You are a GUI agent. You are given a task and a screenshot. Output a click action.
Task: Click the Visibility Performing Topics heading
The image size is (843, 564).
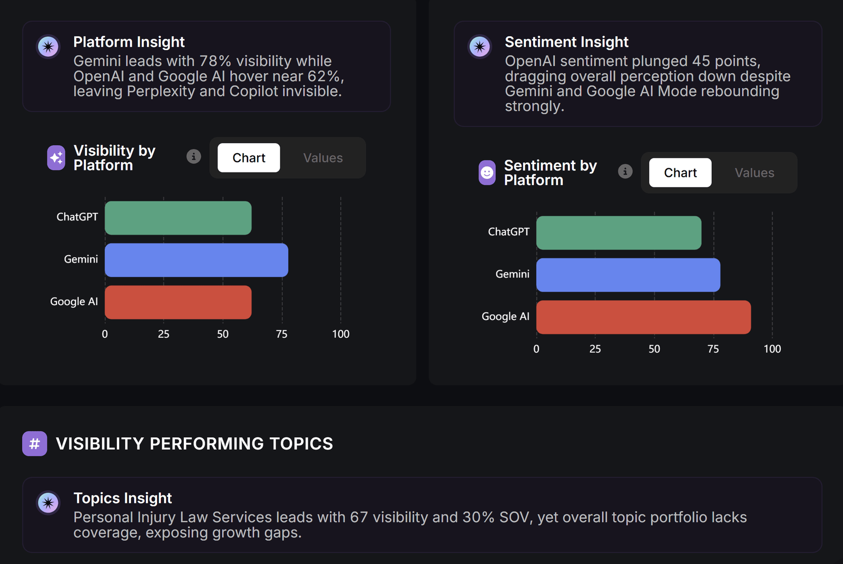(x=194, y=444)
